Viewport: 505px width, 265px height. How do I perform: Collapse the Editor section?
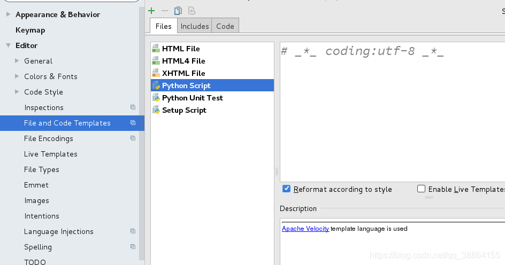[x=9, y=45]
